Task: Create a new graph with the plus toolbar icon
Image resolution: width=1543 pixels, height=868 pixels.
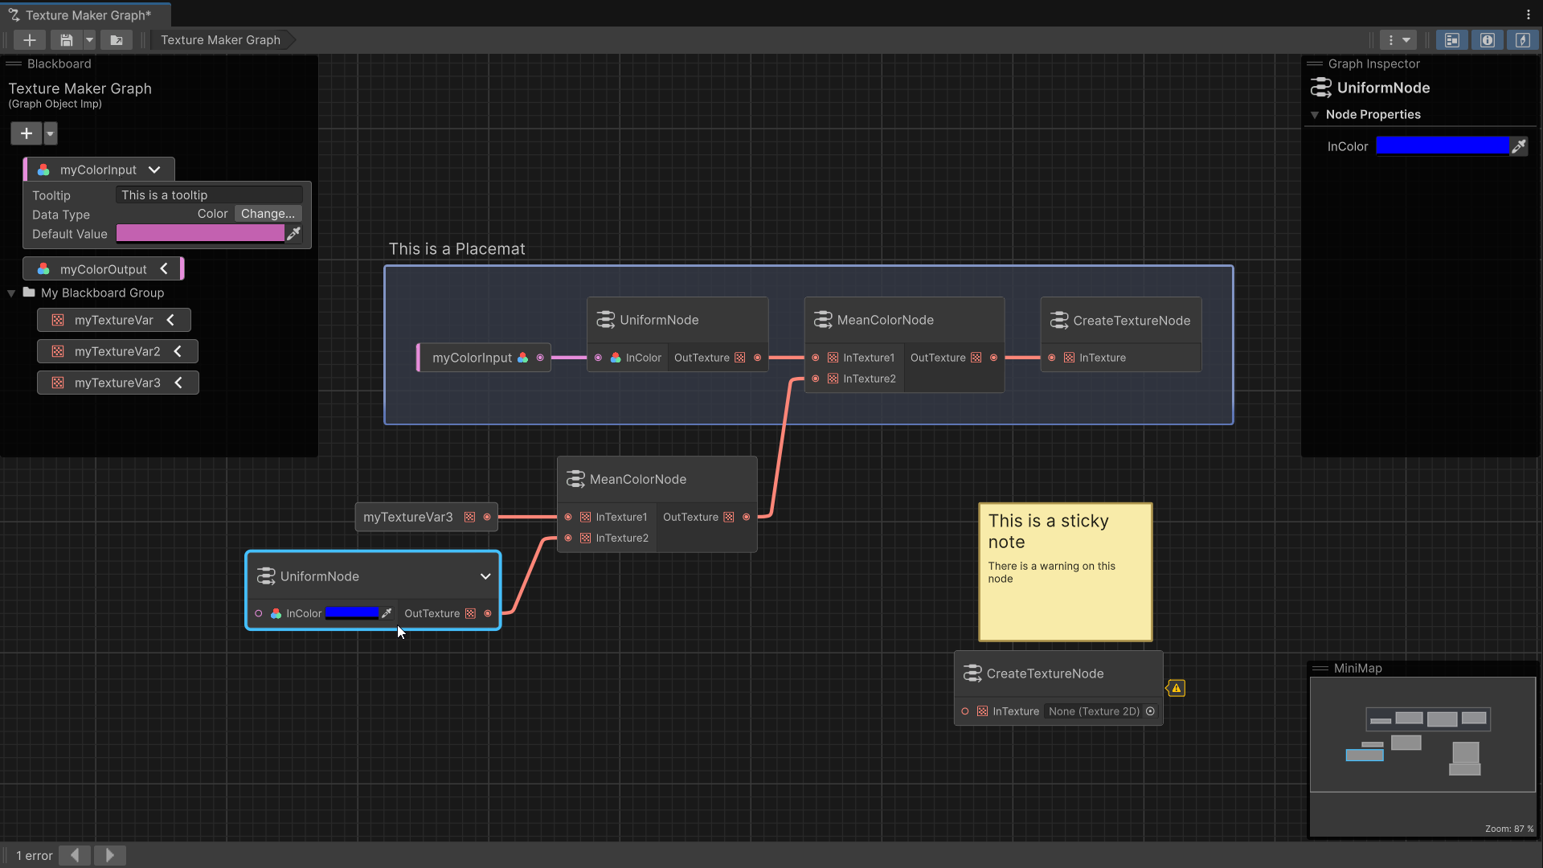Action: tap(30, 39)
